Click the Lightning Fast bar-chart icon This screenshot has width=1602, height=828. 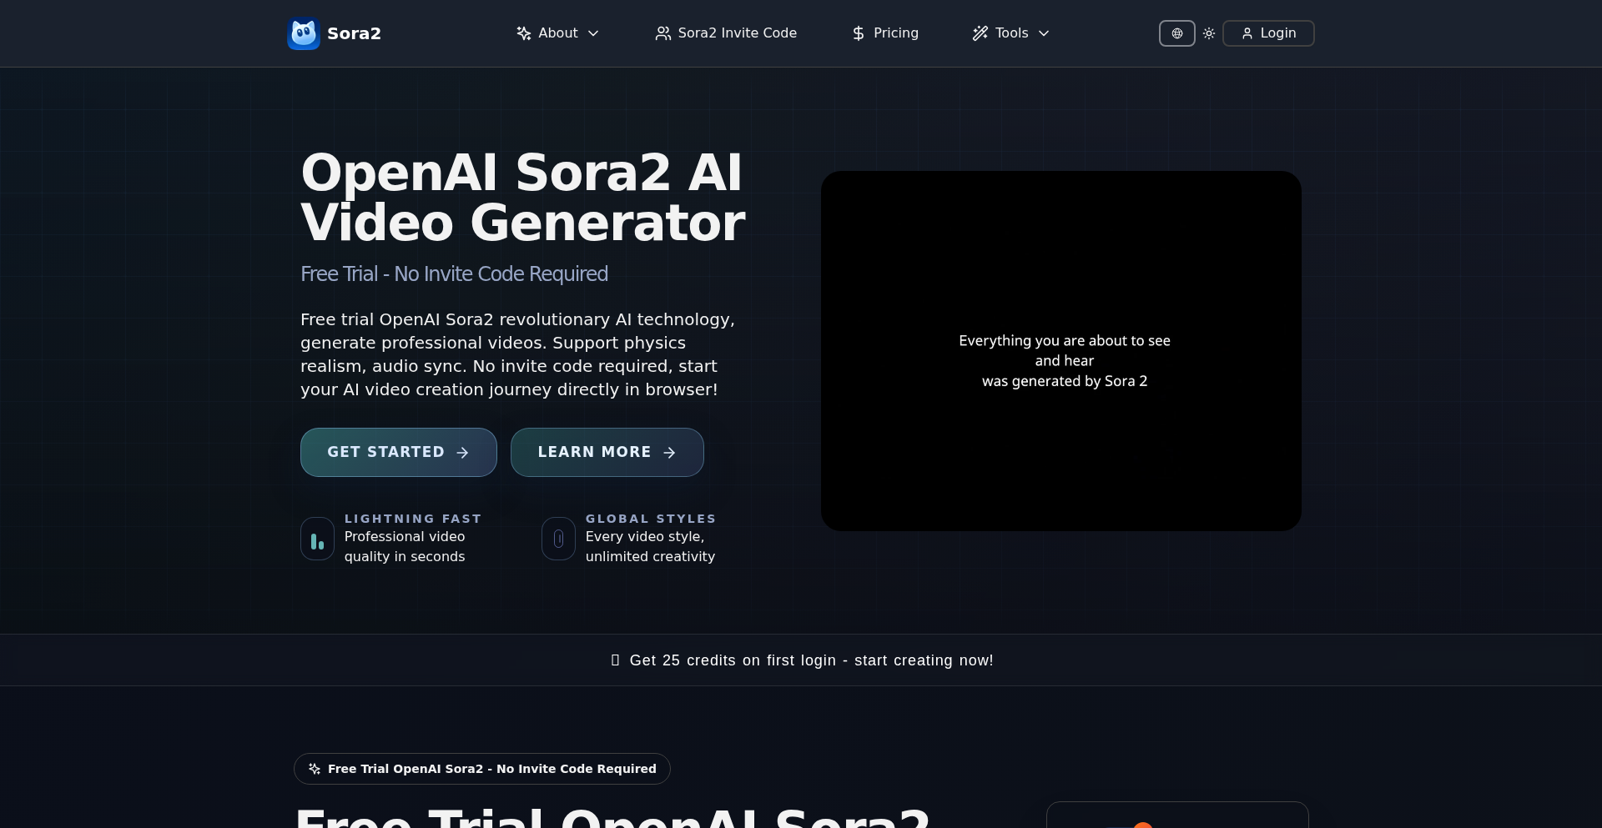[317, 539]
